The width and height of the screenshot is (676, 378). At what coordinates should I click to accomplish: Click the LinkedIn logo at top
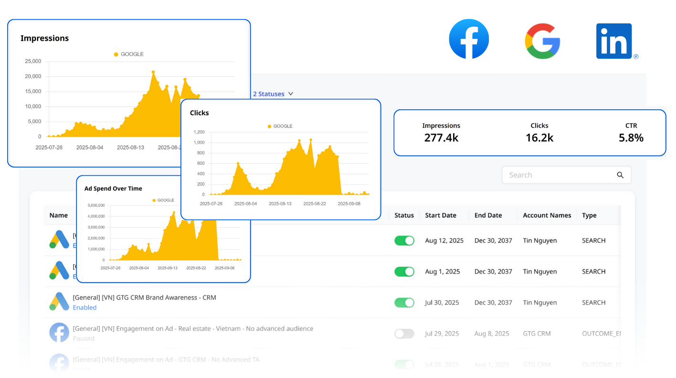(x=614, y=42)
